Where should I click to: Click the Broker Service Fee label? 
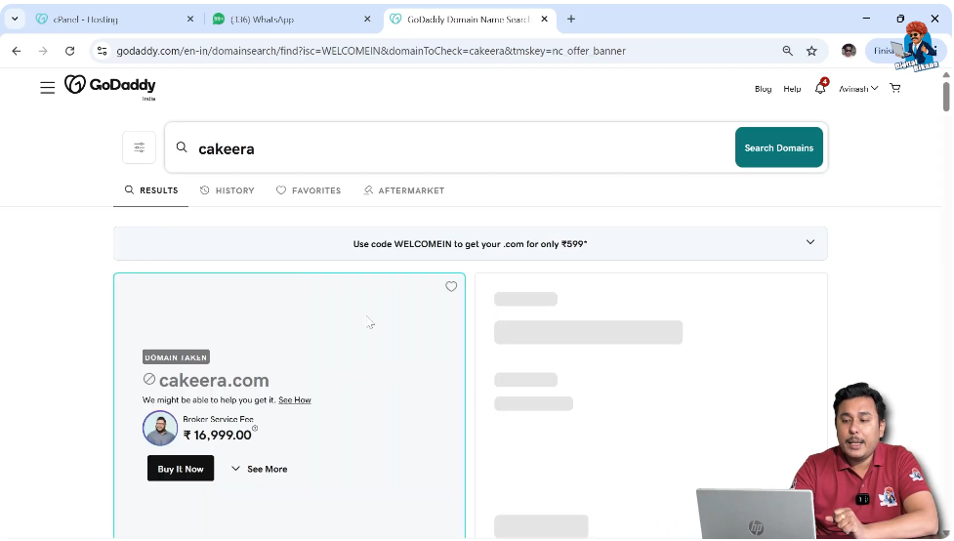219,419
